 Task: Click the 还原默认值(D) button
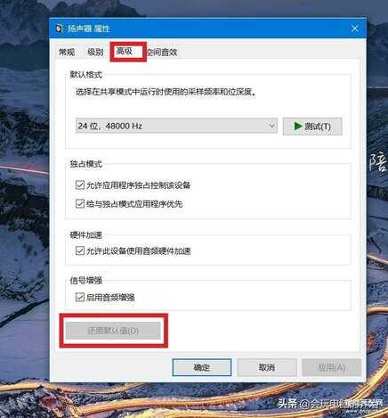[x=113, y=331]
